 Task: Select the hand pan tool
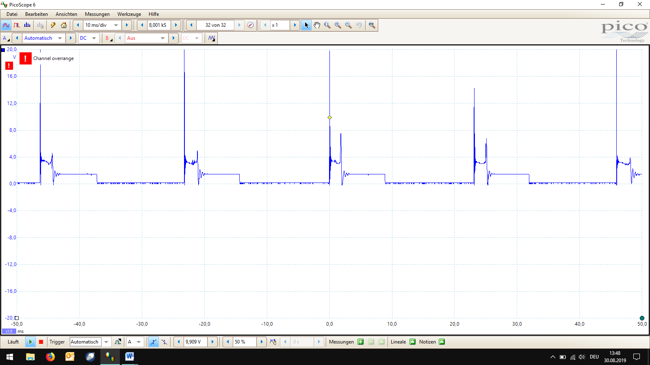317,25
